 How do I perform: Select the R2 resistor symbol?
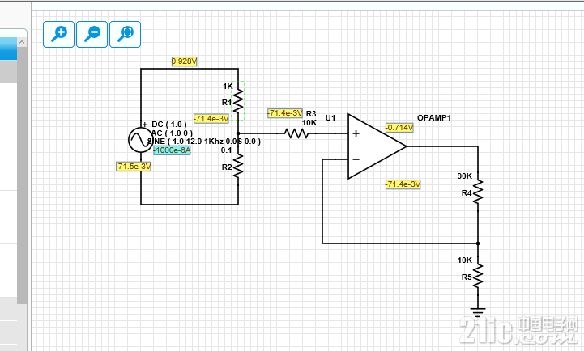click(x=238, y=167)
